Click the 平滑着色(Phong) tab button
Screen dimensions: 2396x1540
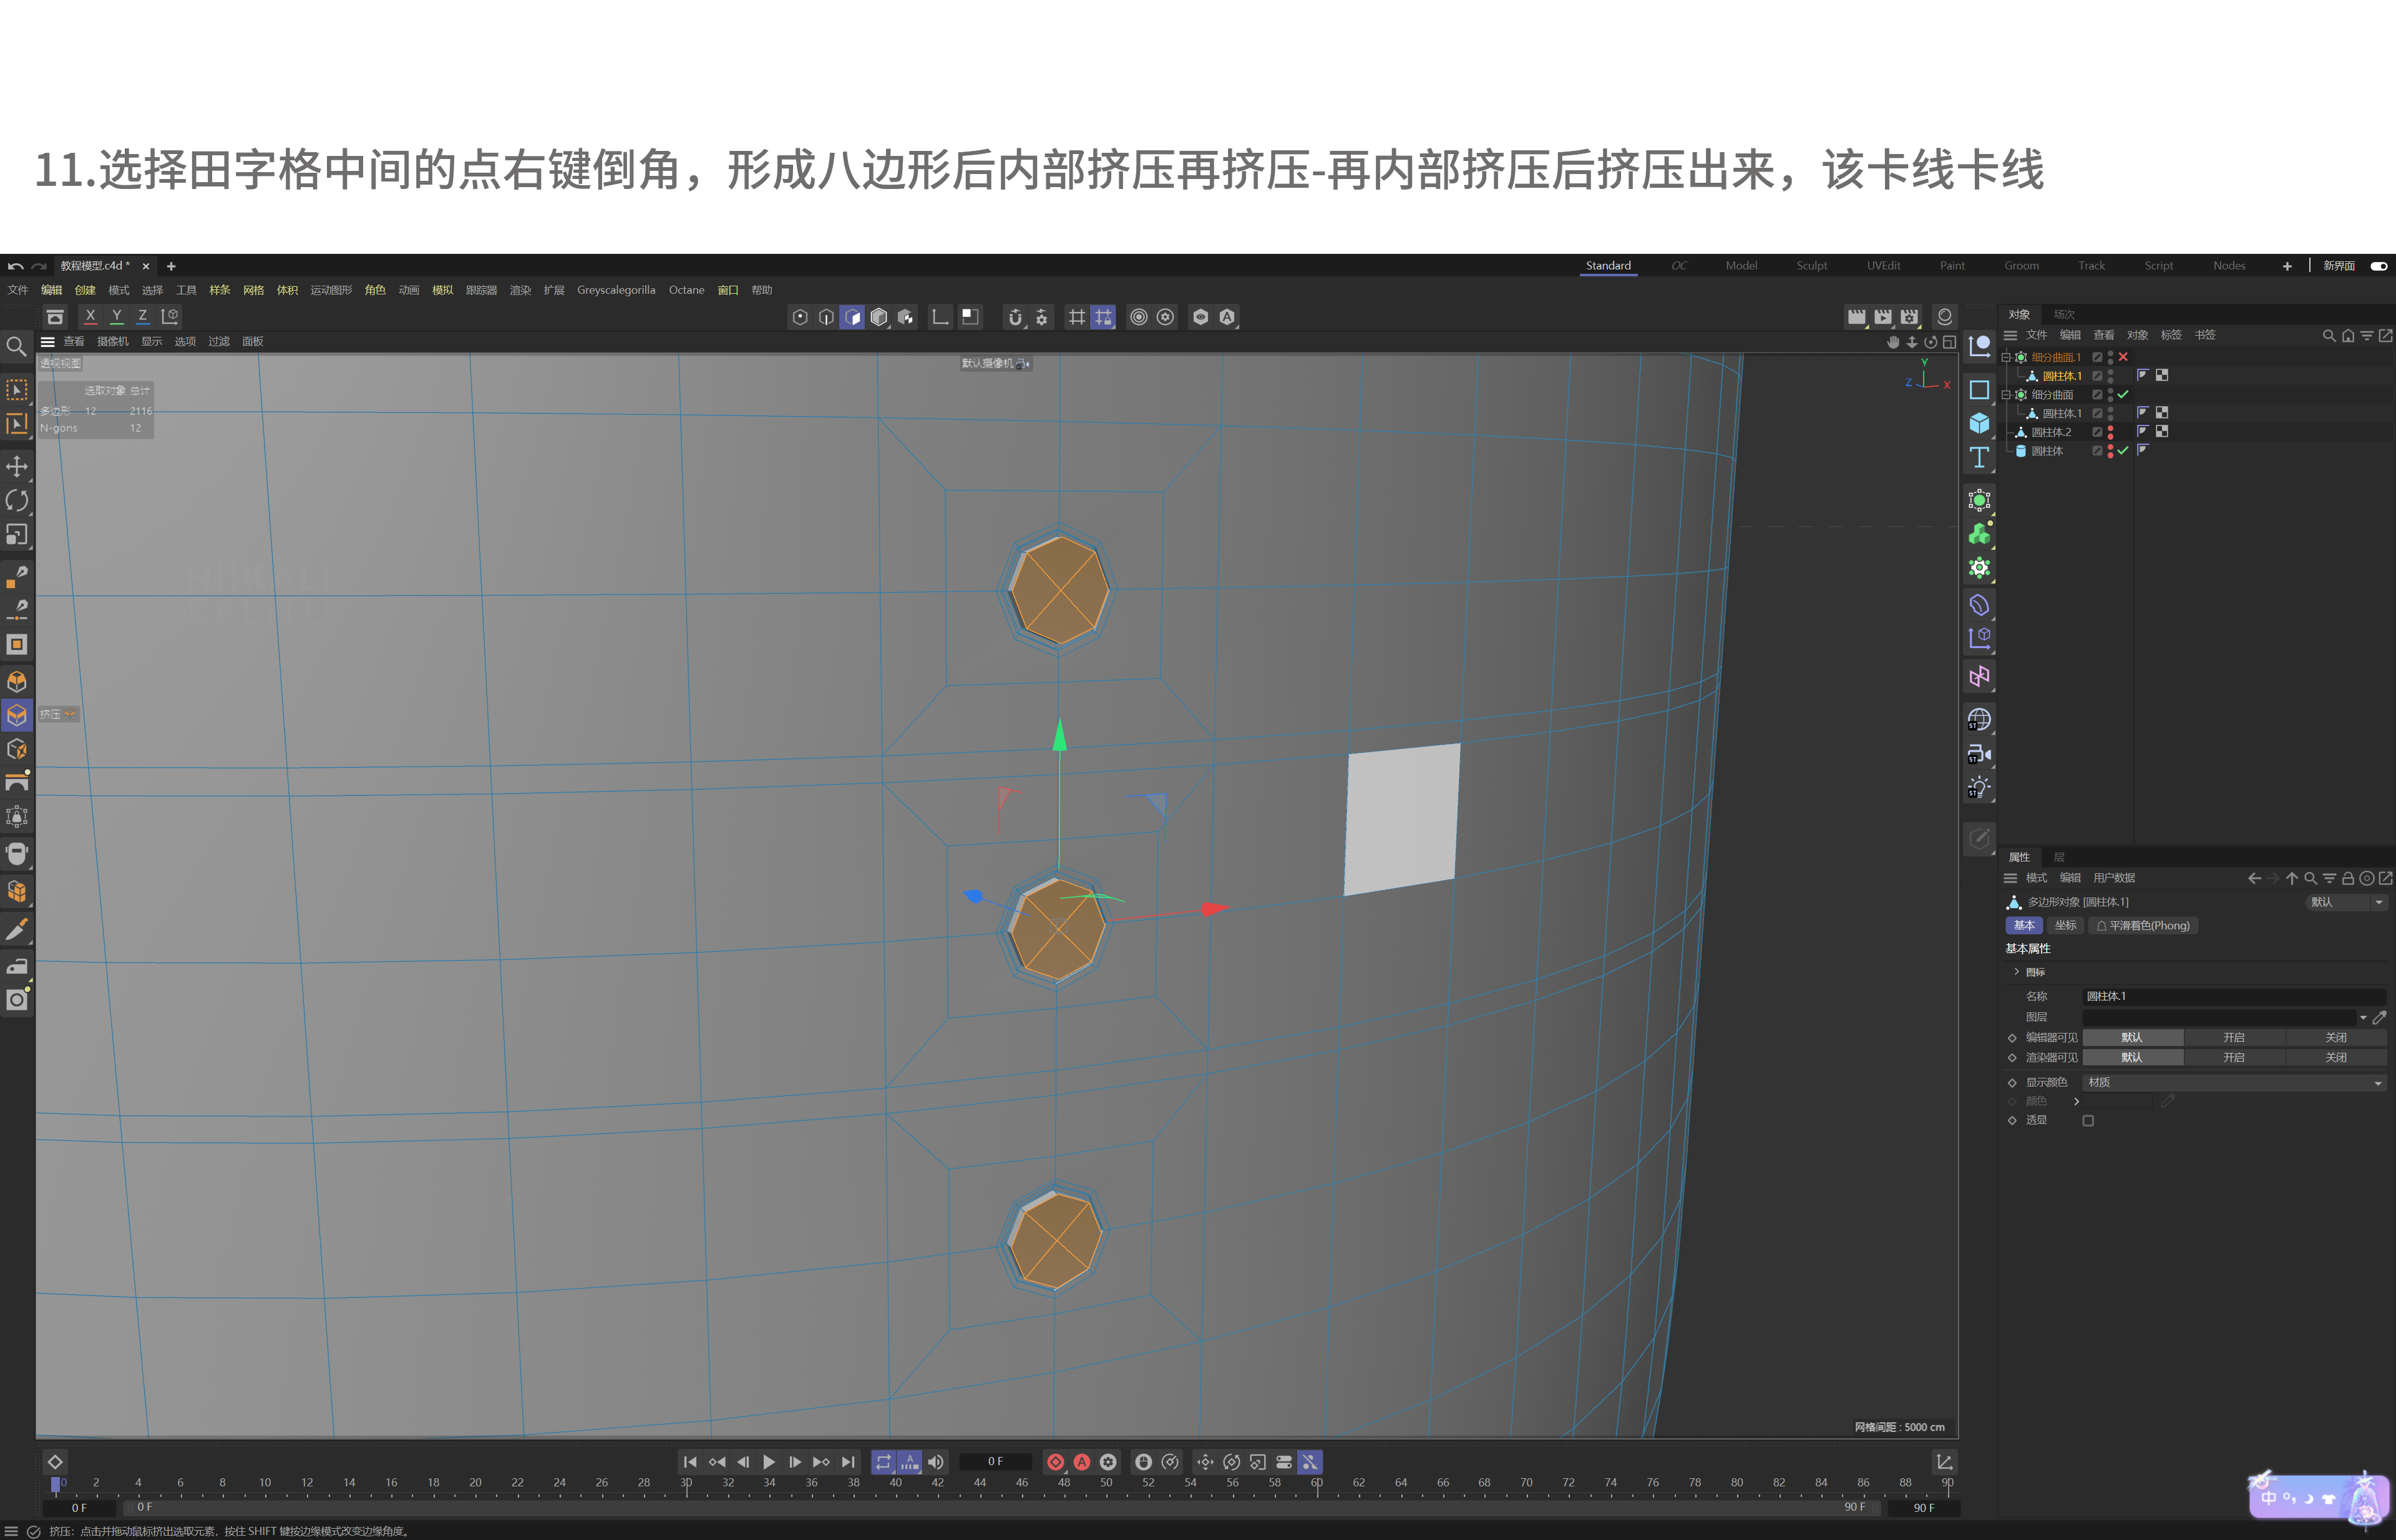tap(2142, 926)
